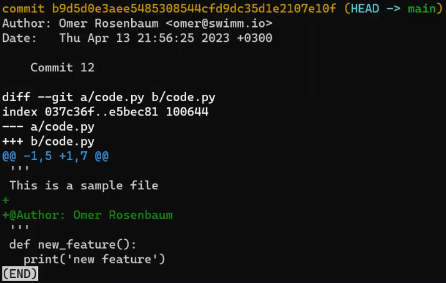This screenshot has height=283, width=446.
Task: Select the index 037c36f..e5bec81 line
Action: pyautogui.click(x=105, y=112)
